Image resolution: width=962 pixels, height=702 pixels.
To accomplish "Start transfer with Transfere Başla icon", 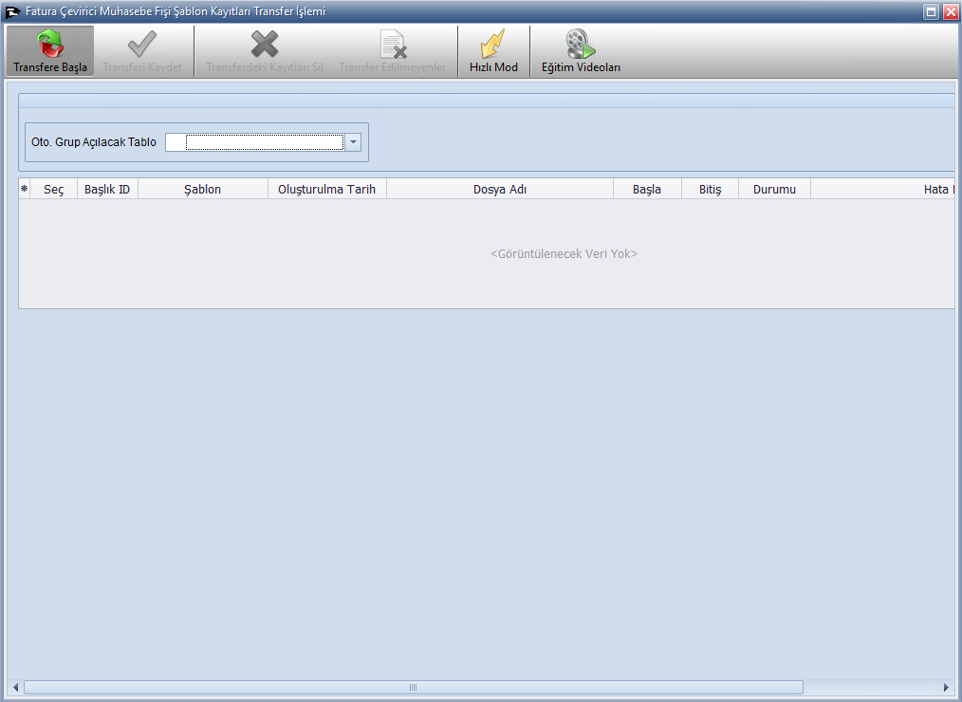I will click(50, 44).
